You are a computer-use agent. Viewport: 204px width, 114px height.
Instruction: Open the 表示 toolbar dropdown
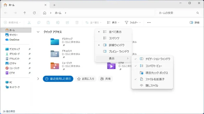click(x=113, y=23)
